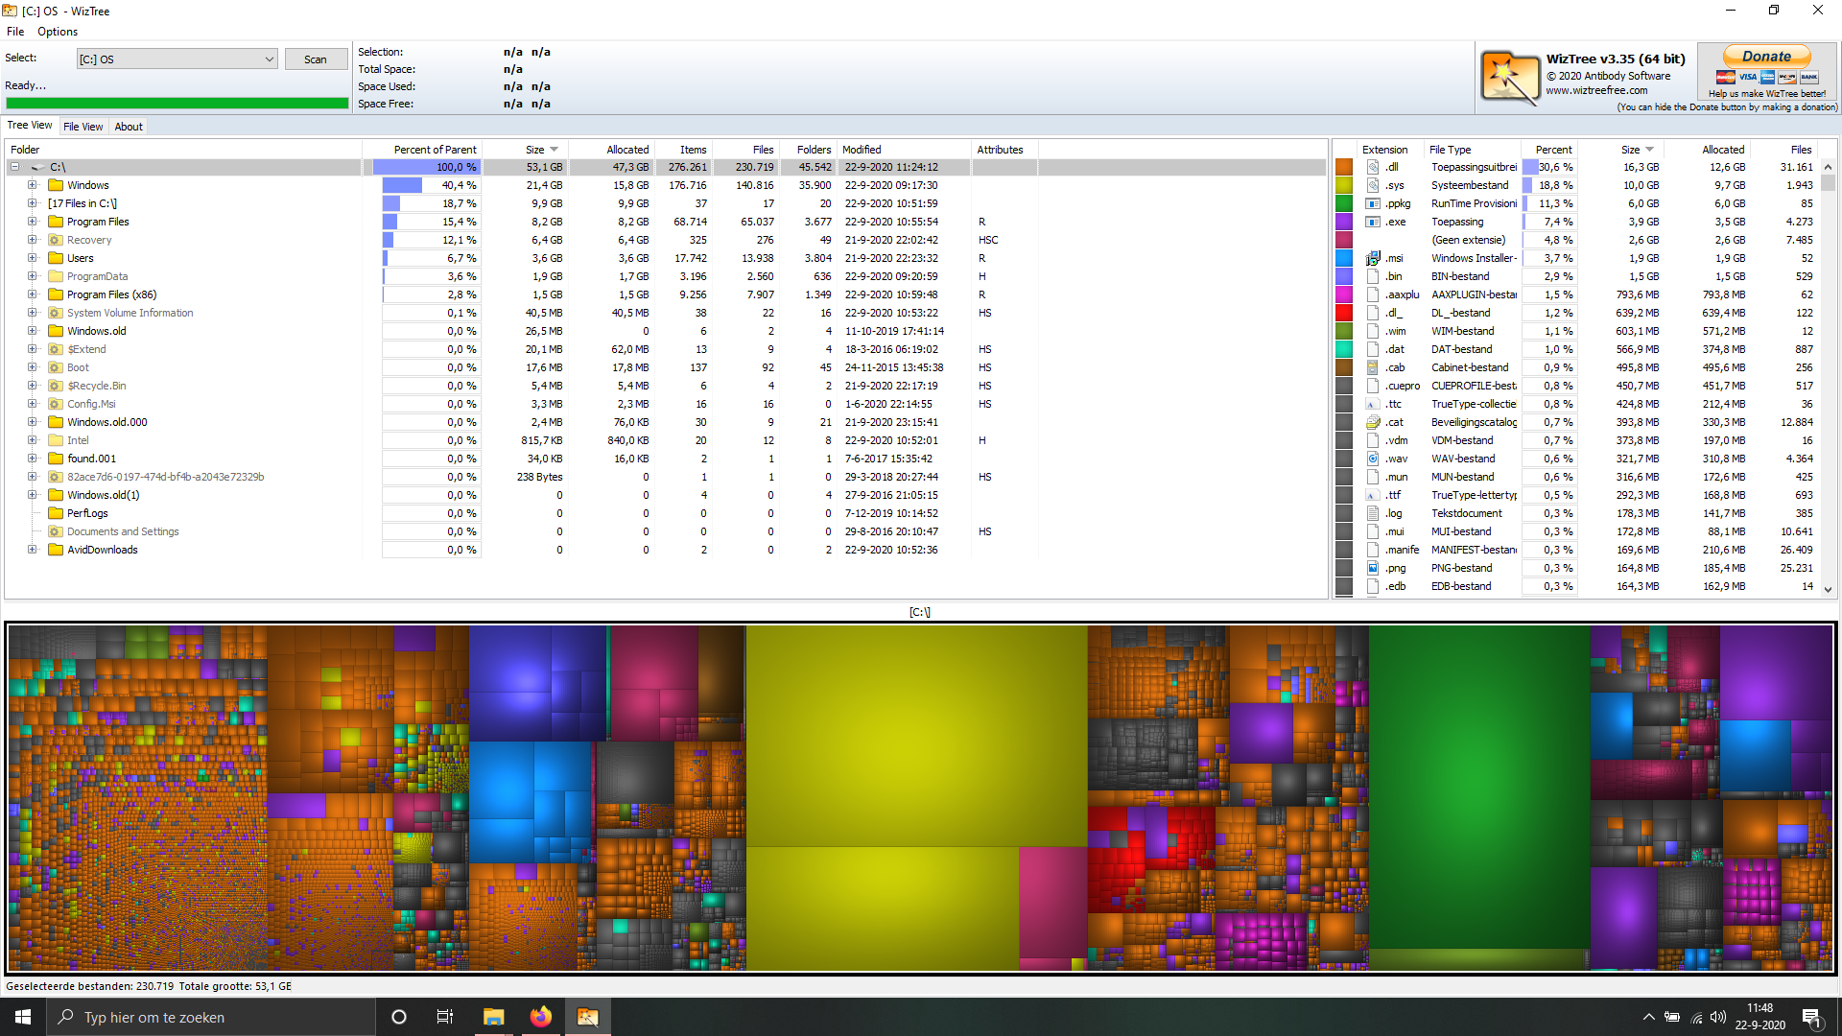
Task: Click the WizTree wizard logo icon
Action: 1509,77
